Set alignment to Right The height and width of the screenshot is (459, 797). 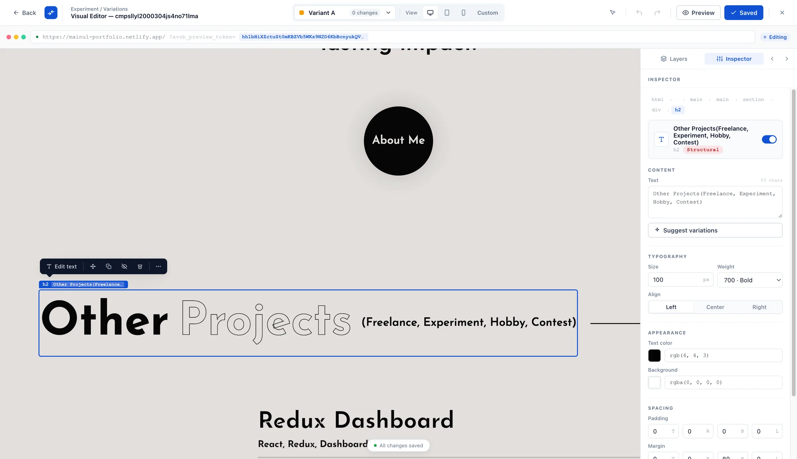759,307
